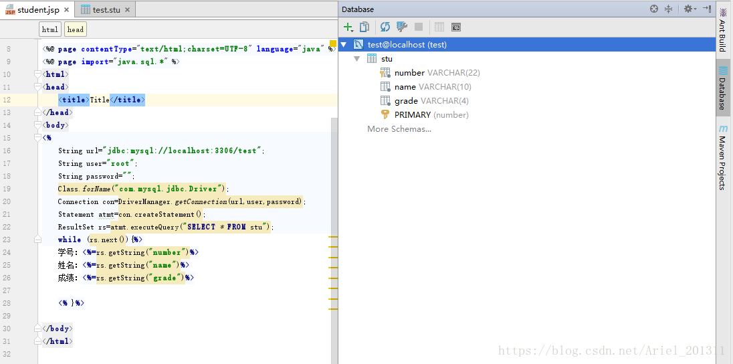The height and width of the screenshot is (364, 733).
Task: Hide the Database panel with arrow icon
Action: click(707, 9)
